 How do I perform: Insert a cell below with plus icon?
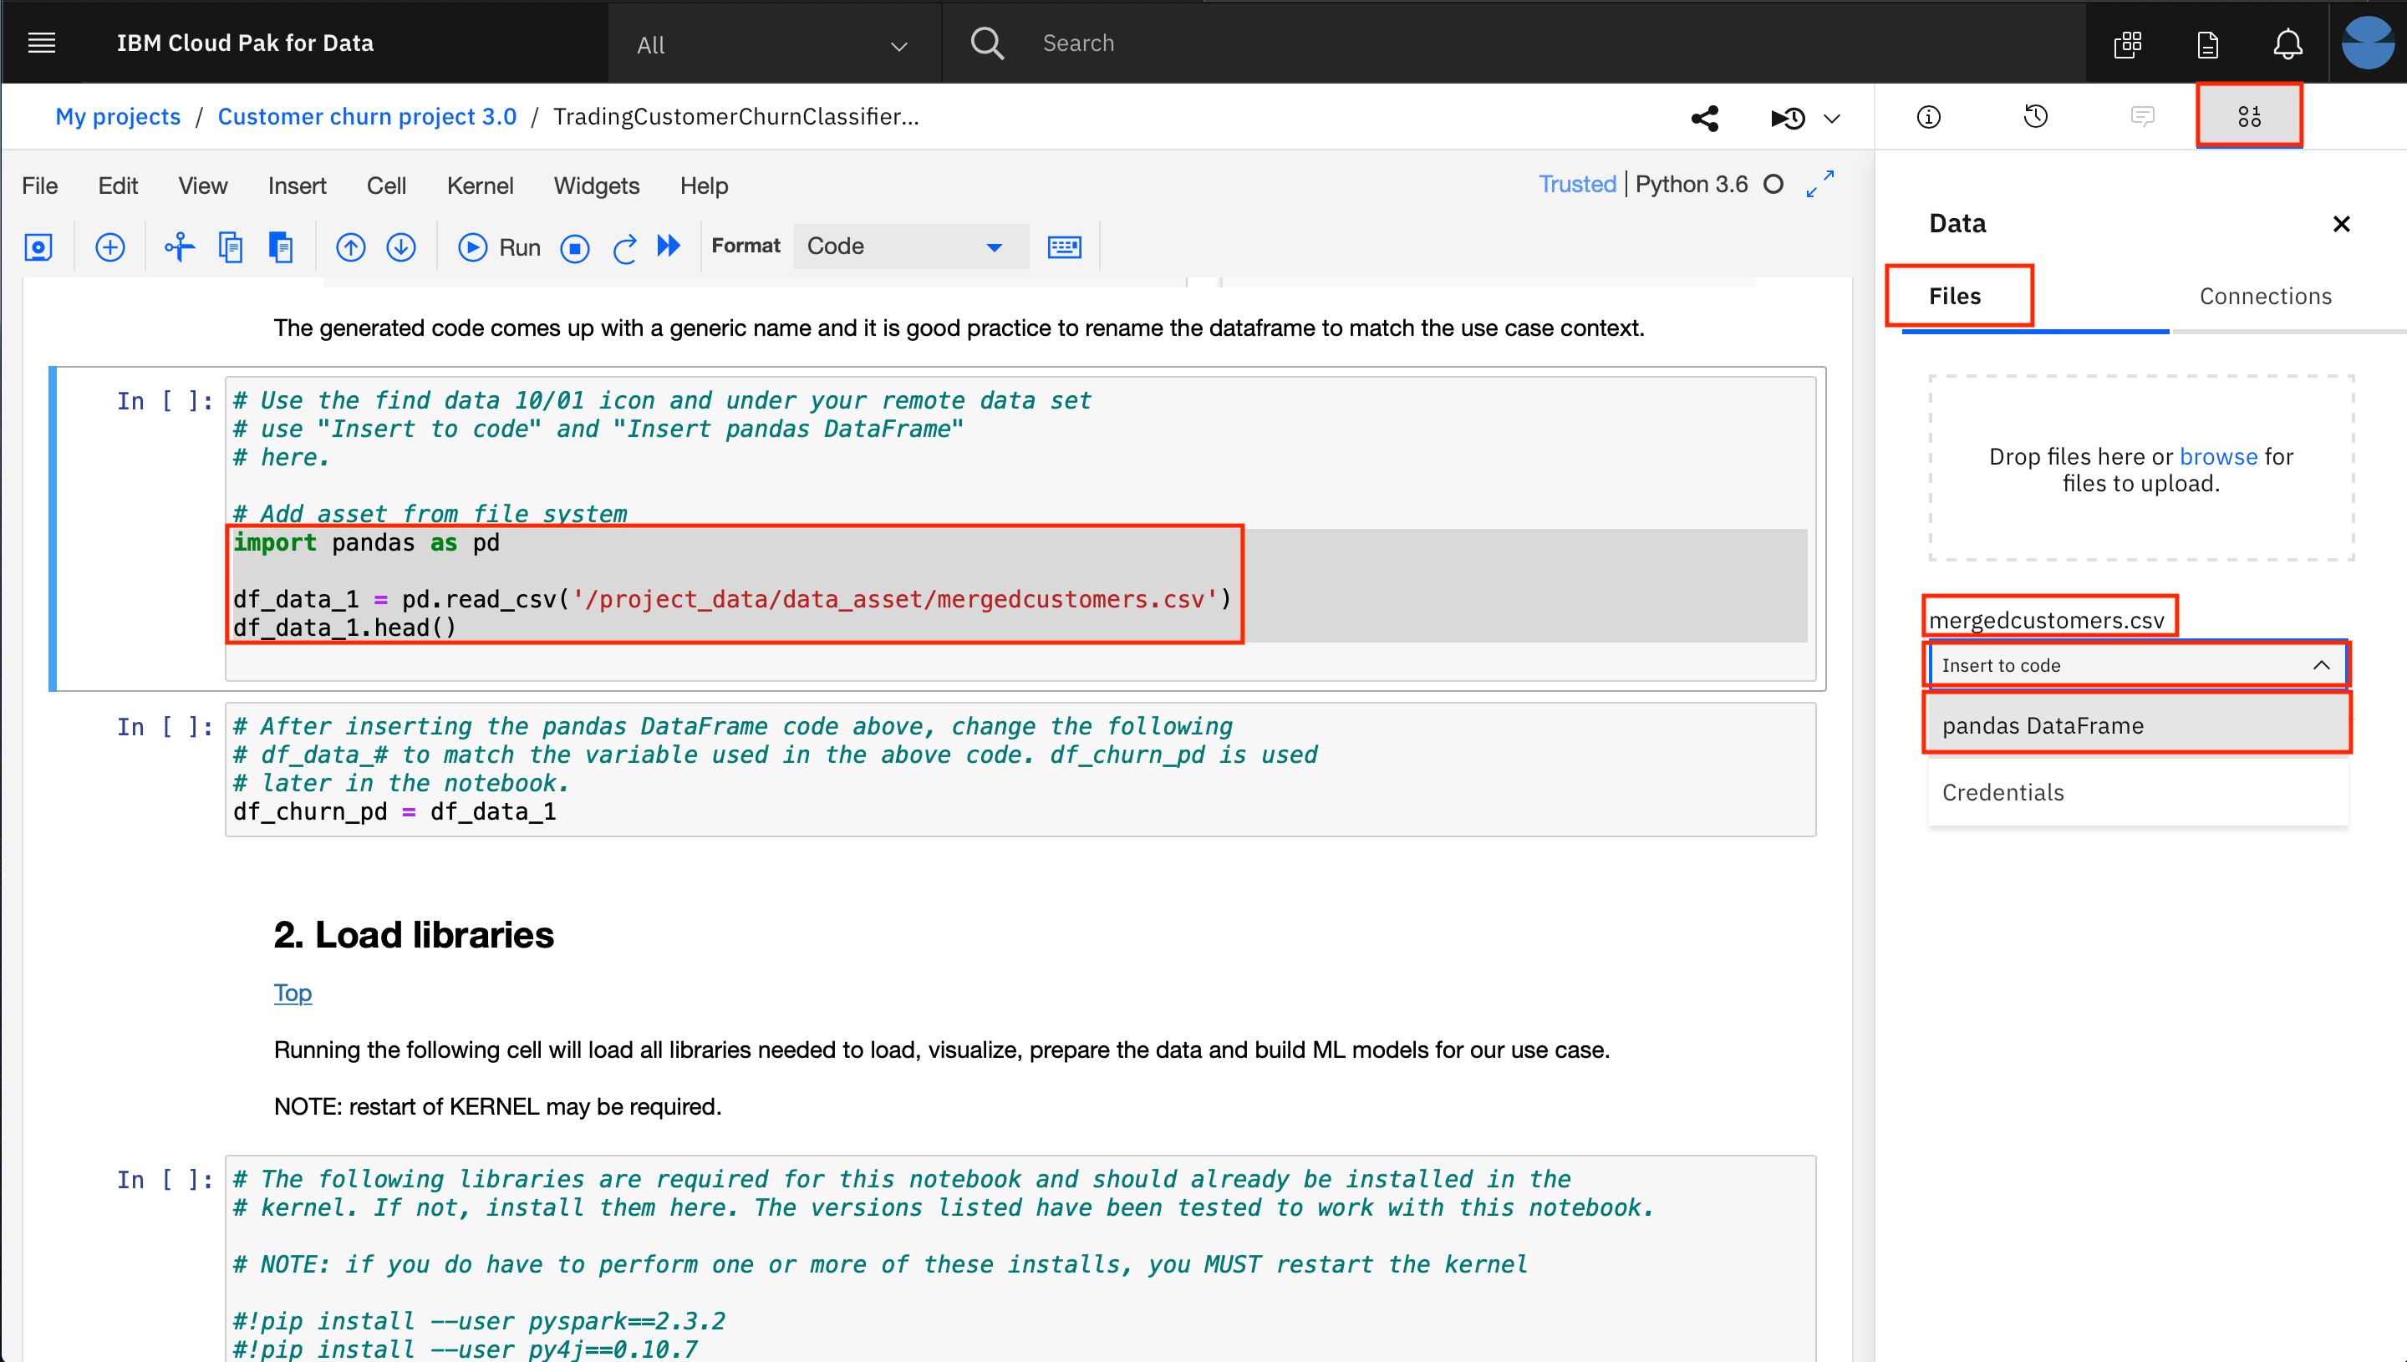point(110,247)
